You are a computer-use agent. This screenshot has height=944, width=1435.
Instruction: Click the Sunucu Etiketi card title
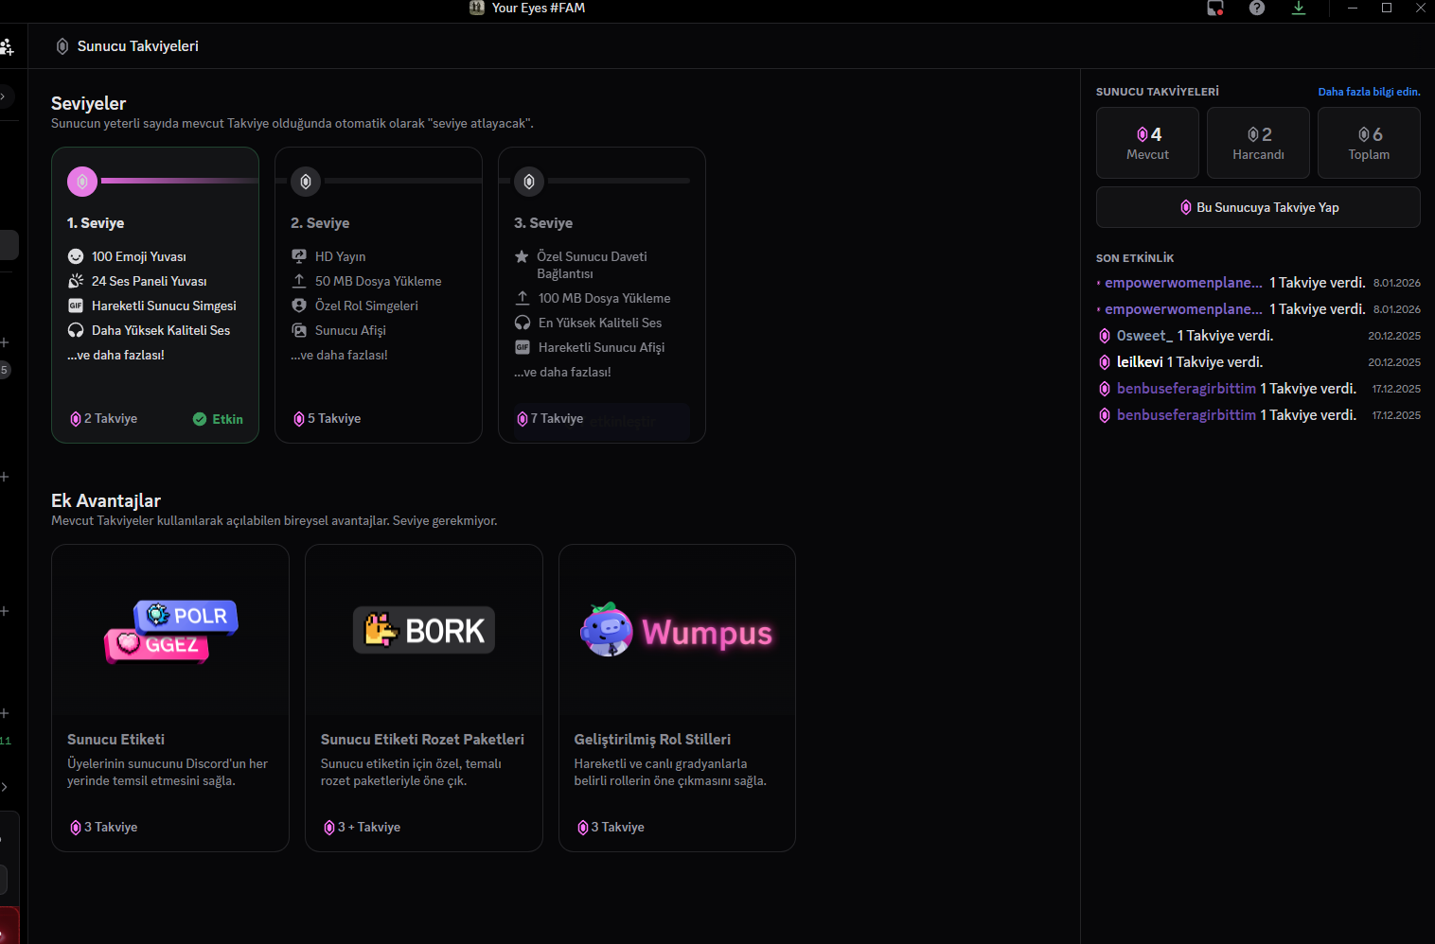point(115,740)
